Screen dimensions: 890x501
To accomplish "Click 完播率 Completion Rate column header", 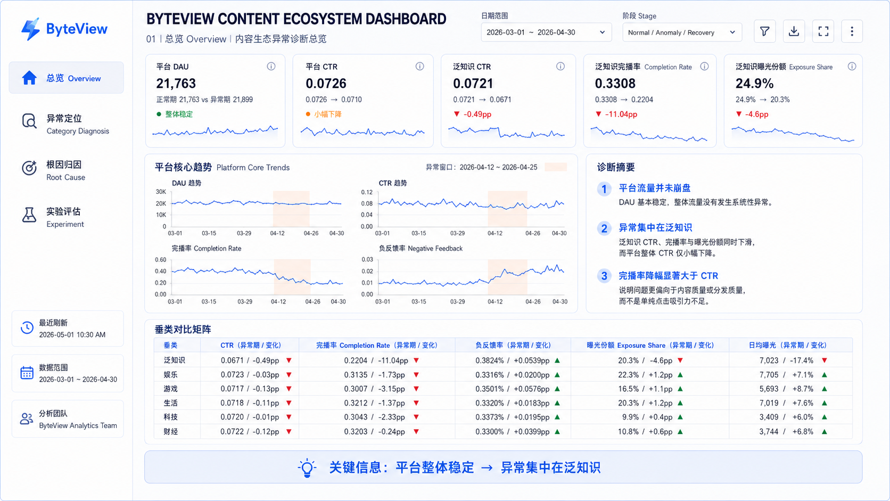I will 377,345.
